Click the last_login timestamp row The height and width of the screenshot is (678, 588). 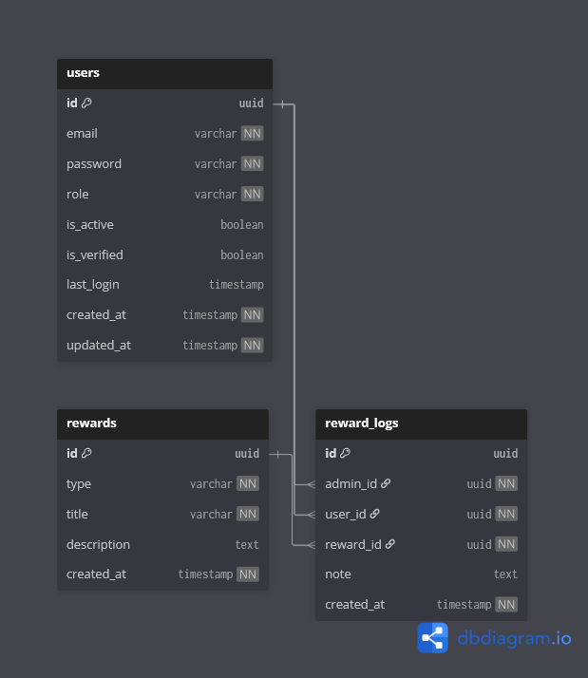(164, 285)
